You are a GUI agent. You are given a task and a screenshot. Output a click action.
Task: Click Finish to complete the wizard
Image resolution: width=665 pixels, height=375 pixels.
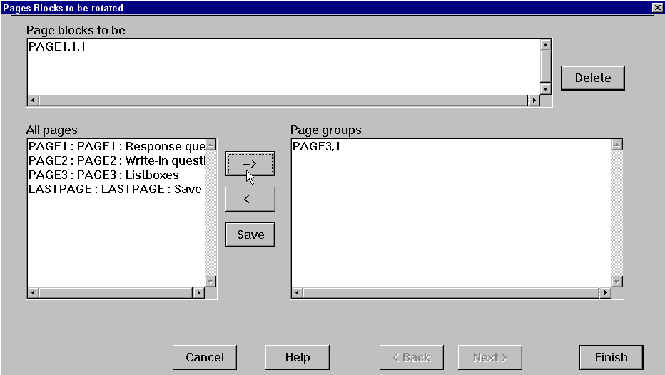[611, 358]
